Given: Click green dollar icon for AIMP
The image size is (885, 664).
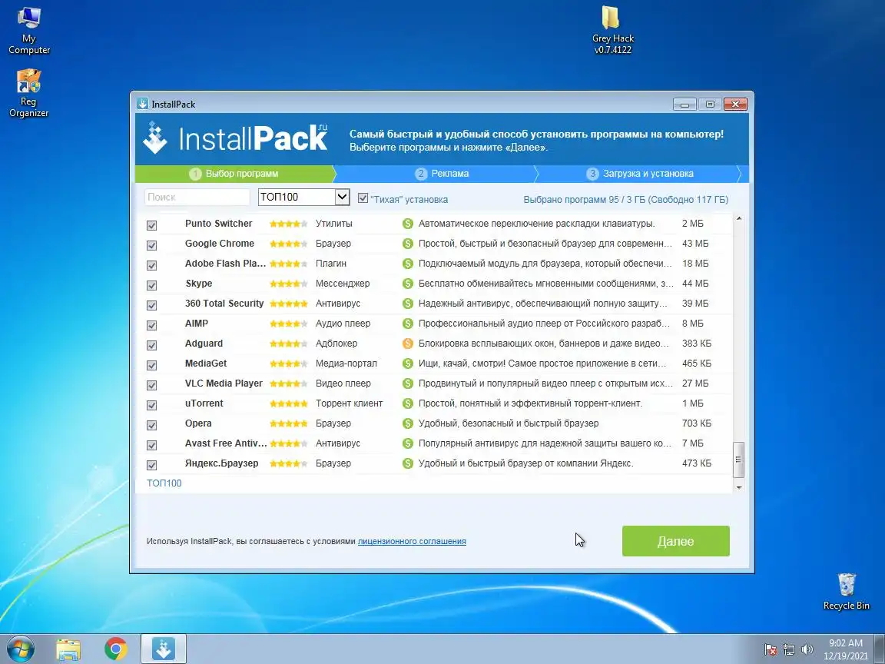Looking at the screenshot, I should [407, 324].
